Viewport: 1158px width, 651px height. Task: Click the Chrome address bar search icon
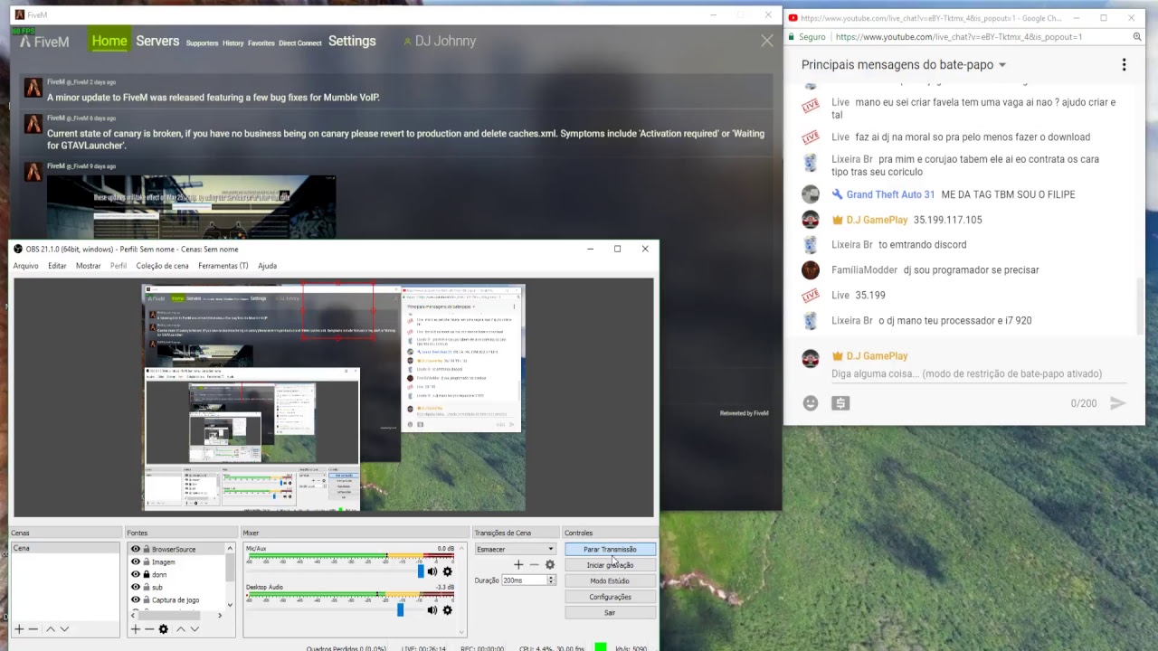tap(1137, 37)
